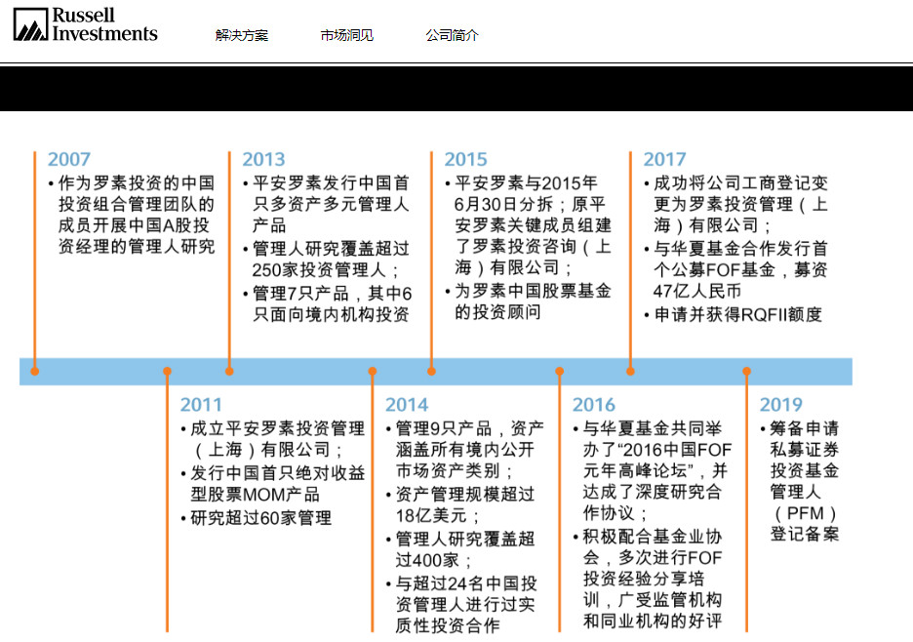This screenshot has width=913, height=642.
Task: Click the 2014 year heading
Action: pyautogui.click(x=406, y=405)
